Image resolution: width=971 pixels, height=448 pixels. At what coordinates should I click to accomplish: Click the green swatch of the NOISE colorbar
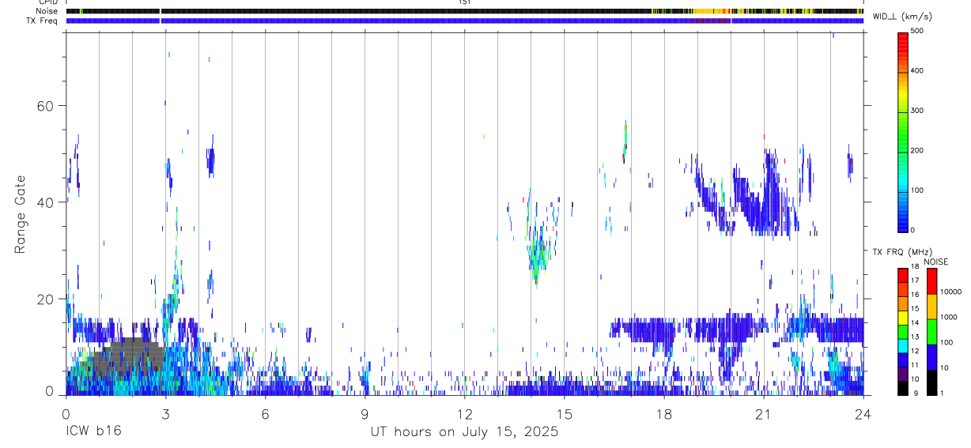click(x=931, y=332)
